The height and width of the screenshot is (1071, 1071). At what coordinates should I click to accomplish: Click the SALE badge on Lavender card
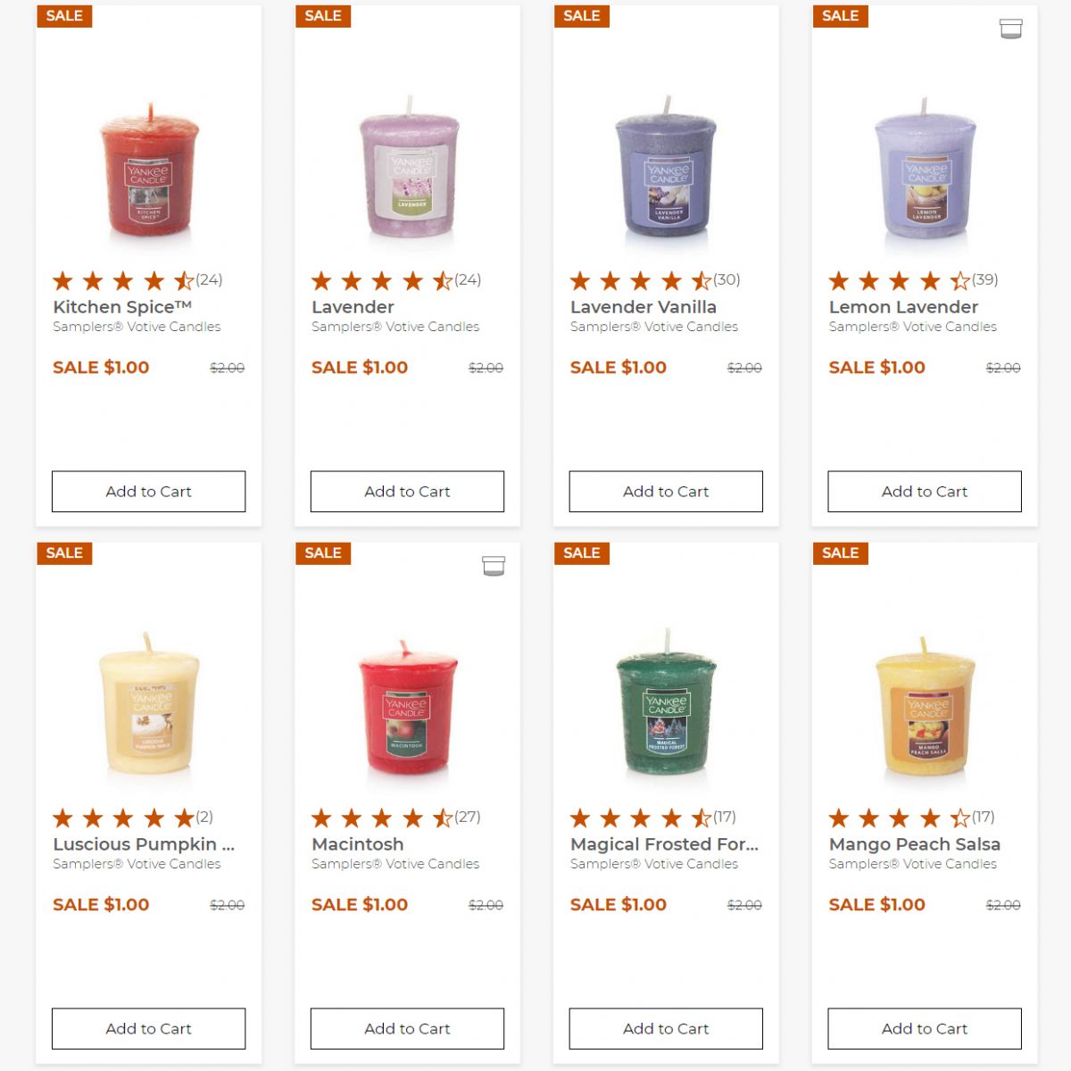(x=323, y=16)
